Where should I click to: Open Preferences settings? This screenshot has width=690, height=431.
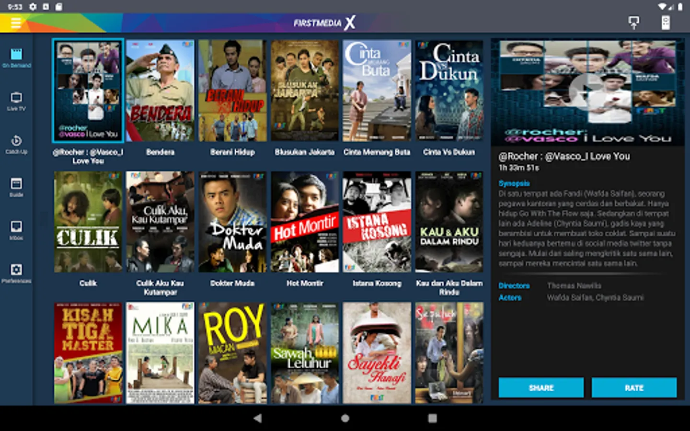[16, 274]
